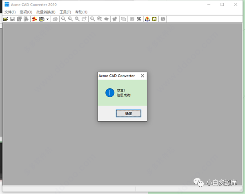Open the 帮助(H) menu
The image size is (245, 194).
(x=81, y=12)
